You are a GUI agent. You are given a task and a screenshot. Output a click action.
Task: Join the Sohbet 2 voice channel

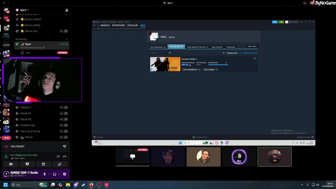point(42,107)
